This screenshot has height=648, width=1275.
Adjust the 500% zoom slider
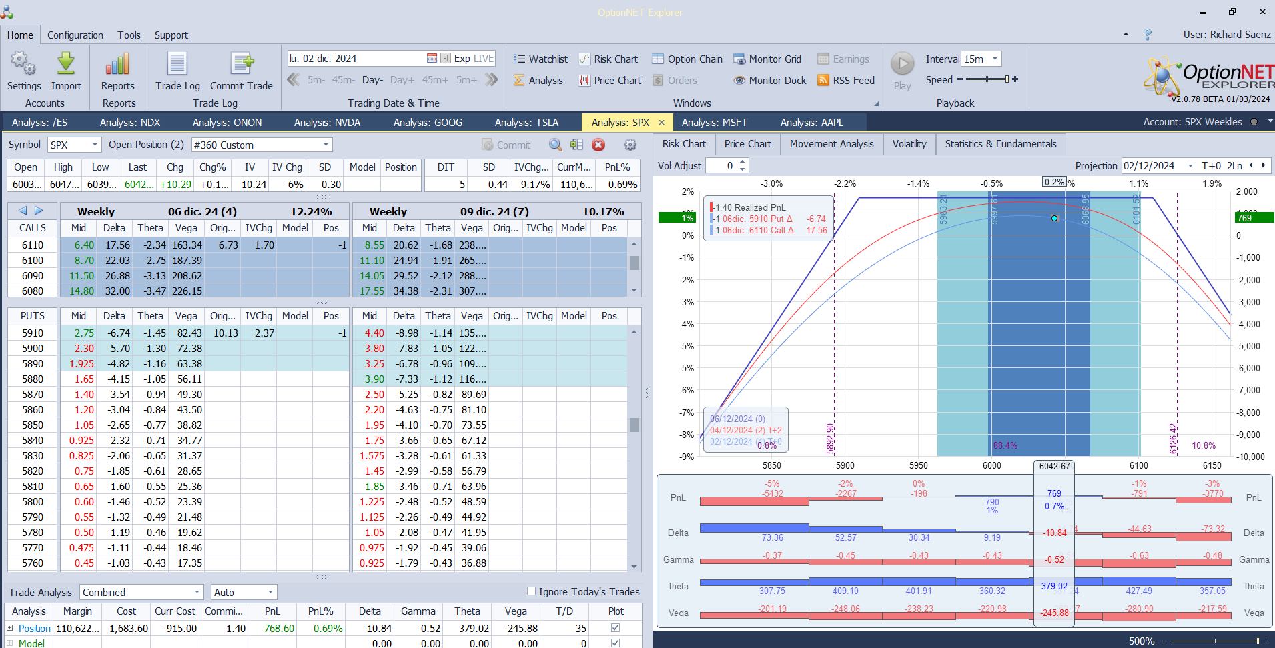click(x=1214, y=641)
